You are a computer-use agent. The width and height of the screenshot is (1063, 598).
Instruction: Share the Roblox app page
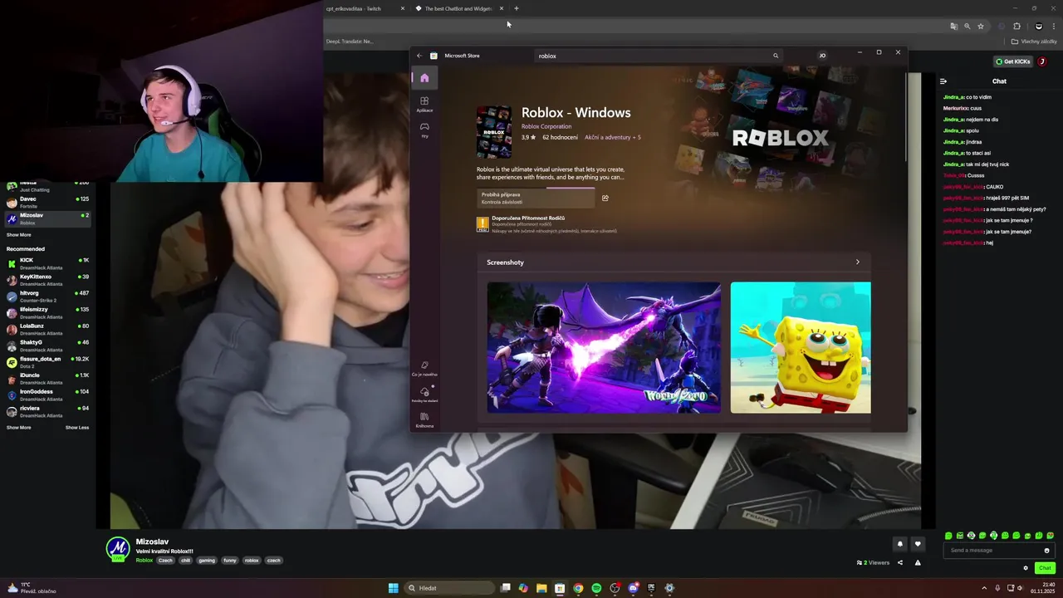point(605,198)
